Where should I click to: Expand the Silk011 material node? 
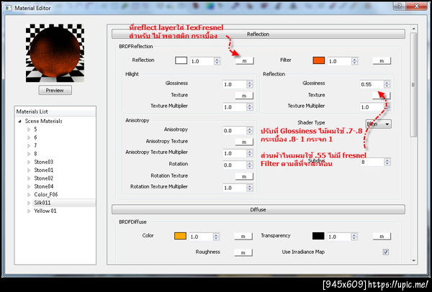tap(29, 203)
